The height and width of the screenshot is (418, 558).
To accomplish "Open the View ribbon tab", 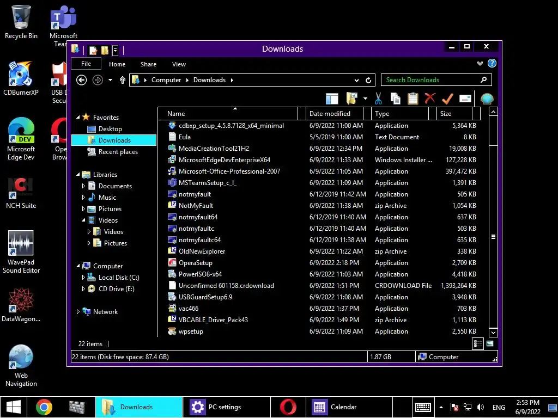I will click(x=179, y=64).
